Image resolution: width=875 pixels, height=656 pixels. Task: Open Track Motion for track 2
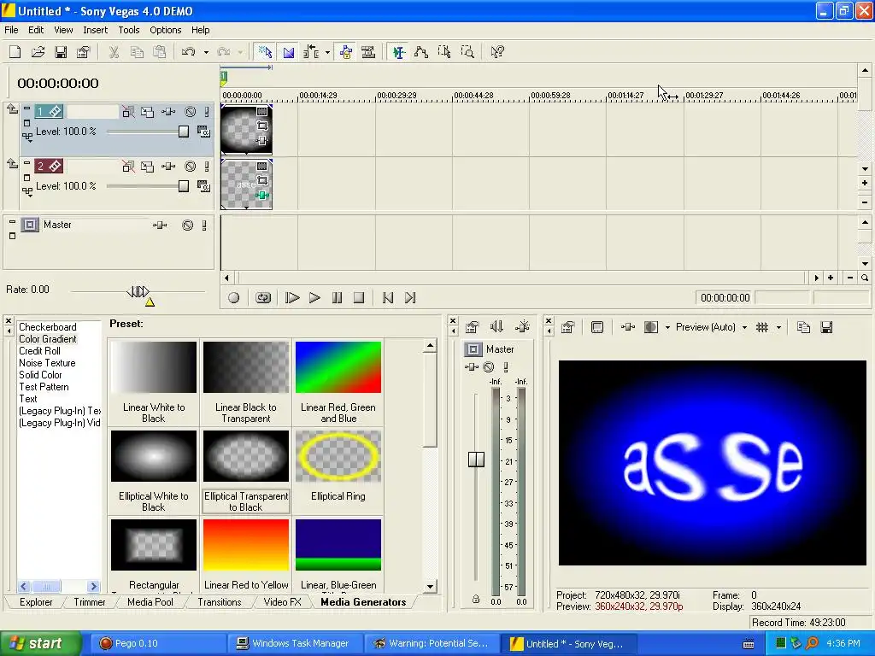147,167
